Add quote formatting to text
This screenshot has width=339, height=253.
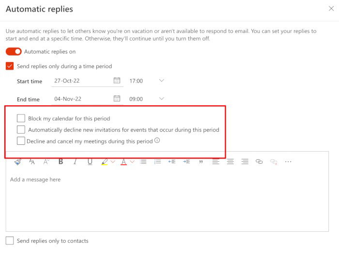[201, 162]
